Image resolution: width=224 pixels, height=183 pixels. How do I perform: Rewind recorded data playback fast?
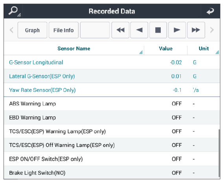(120, 30)
